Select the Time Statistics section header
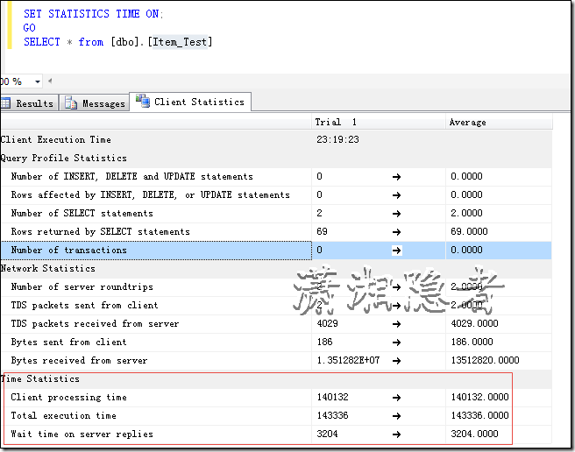Viewport: 575px width, 452px height. click(x=41, y=378)
